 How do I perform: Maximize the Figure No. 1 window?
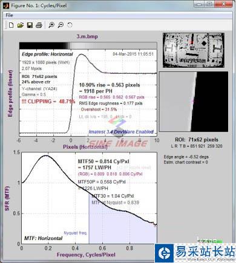[x=209, y=4]
